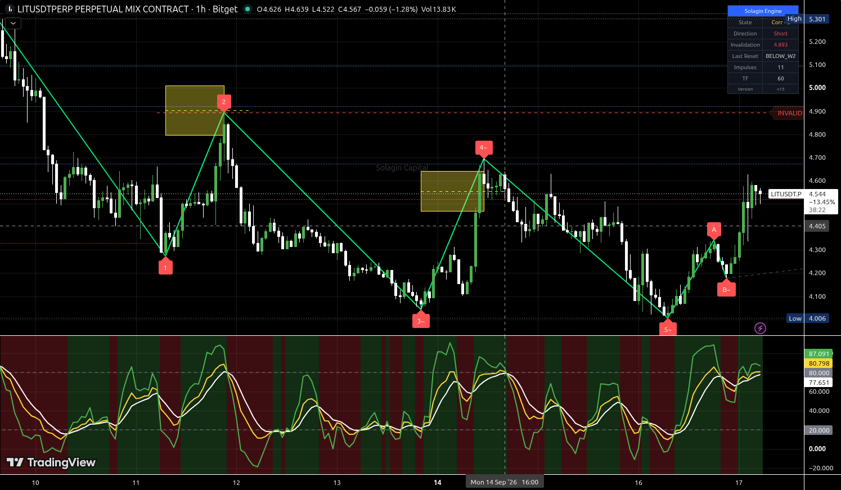Image resolution: width=841 pixels, height=490 pixels.
Task: Click the 20.000 oscillator level label
Action: point(819,430)
